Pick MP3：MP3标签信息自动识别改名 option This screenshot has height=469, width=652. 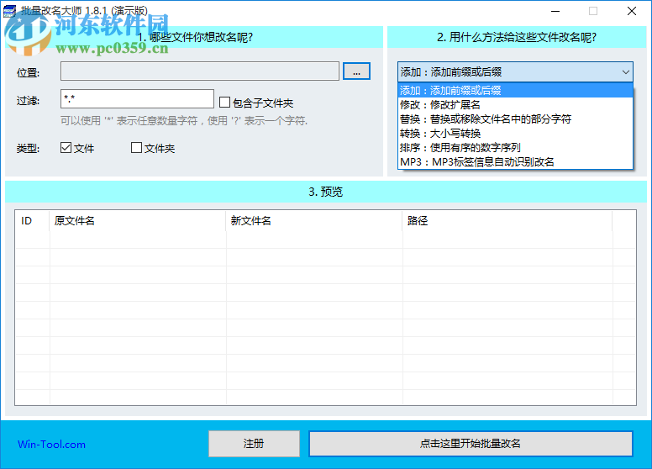coord(515,161)
